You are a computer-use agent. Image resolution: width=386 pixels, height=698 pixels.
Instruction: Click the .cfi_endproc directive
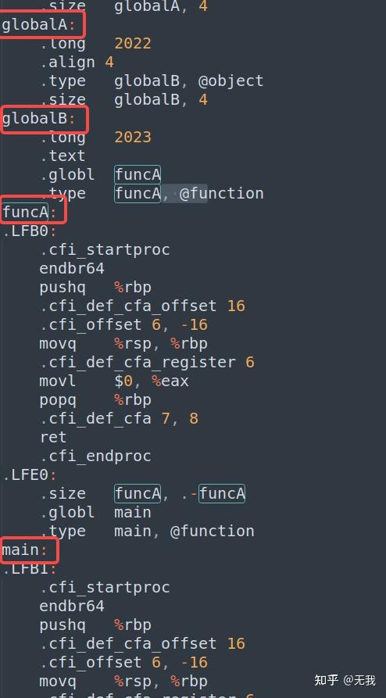[95, 456]
